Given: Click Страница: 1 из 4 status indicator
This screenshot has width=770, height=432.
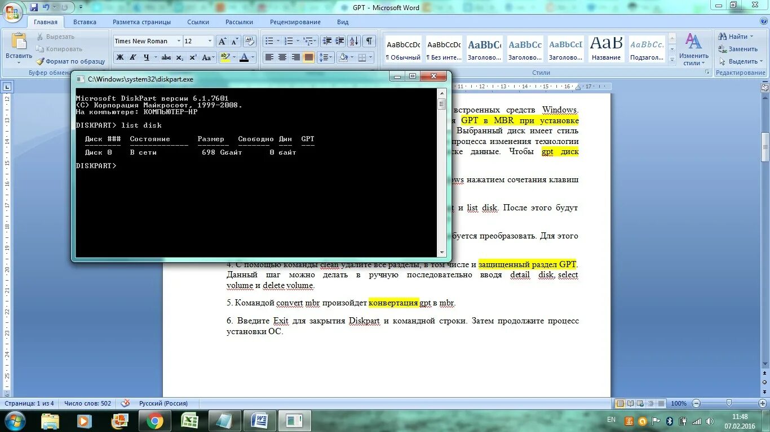Looking at the screenshot, I should click(29, 403).
